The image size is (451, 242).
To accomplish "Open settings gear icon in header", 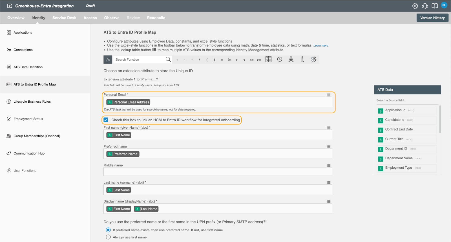I will pos(415,6).
